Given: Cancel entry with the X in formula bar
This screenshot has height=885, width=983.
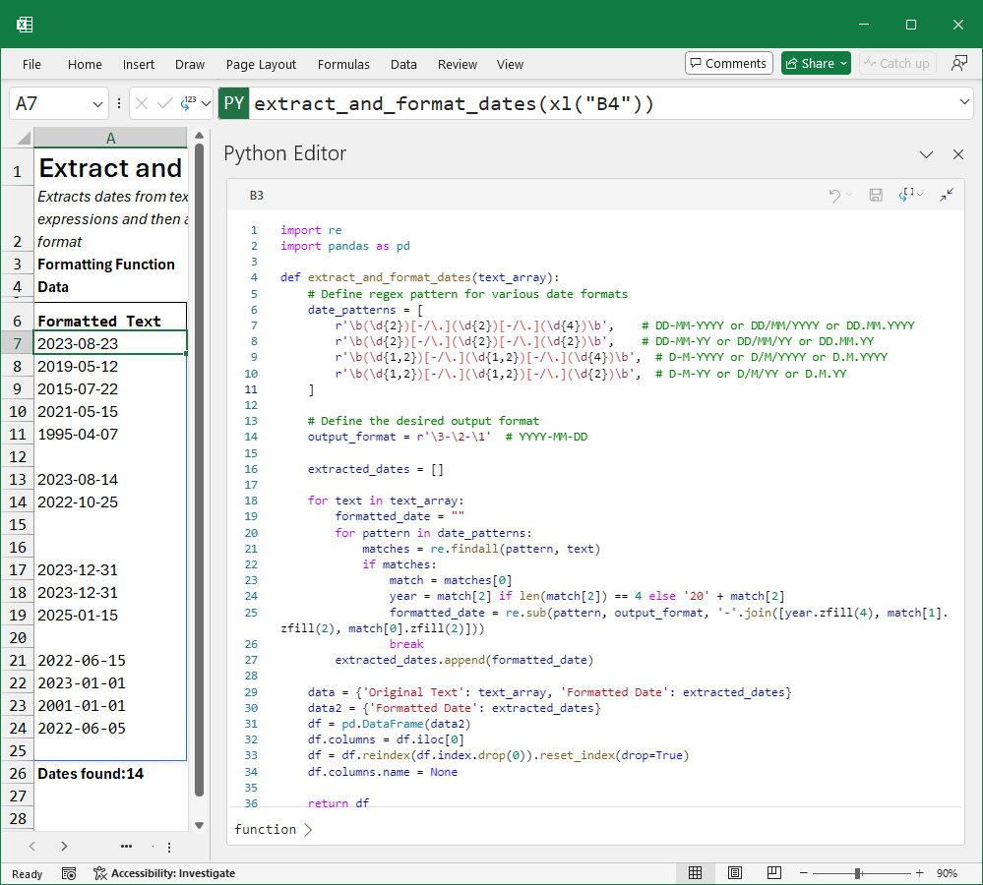Looking at the screenshot, I should (142, 102).
